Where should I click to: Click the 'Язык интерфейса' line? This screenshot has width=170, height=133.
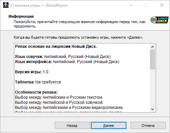[67, 62]
